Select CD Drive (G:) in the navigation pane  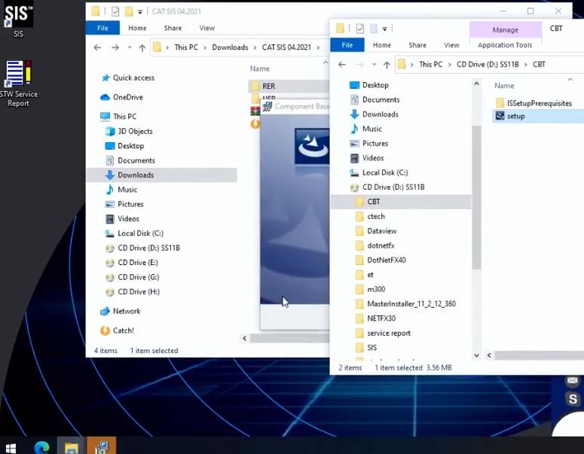[138, 277]
